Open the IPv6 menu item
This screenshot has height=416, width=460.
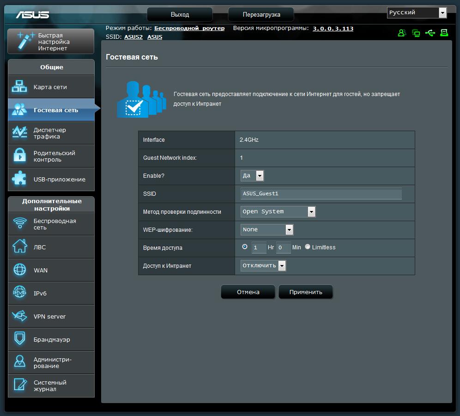(51, 293)
